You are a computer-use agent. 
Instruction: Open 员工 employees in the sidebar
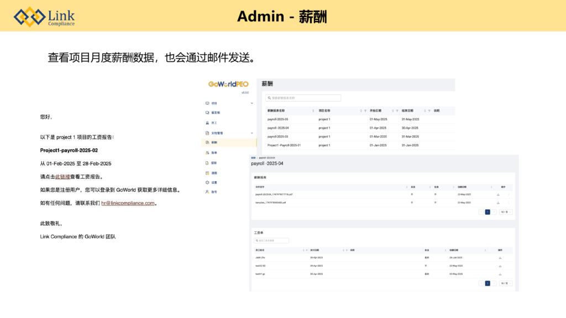click(x=214, y=123)
